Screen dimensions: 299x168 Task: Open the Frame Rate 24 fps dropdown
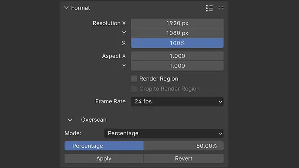coord(177,101)
